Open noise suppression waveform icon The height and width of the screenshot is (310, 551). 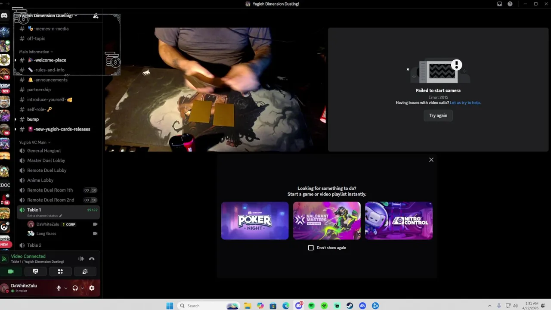(81, 259)
